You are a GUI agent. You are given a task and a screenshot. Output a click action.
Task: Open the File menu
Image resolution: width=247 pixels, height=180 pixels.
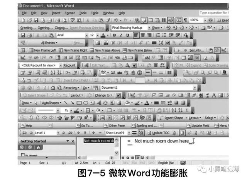(24, 13)
